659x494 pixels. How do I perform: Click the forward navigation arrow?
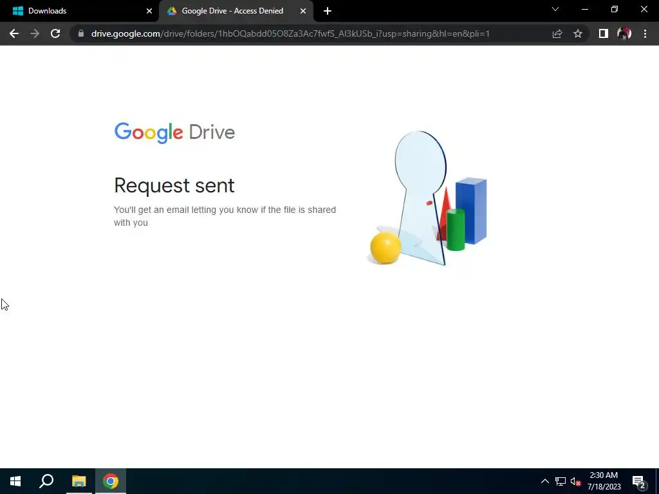pyautogui.click(x=35, y=33)
